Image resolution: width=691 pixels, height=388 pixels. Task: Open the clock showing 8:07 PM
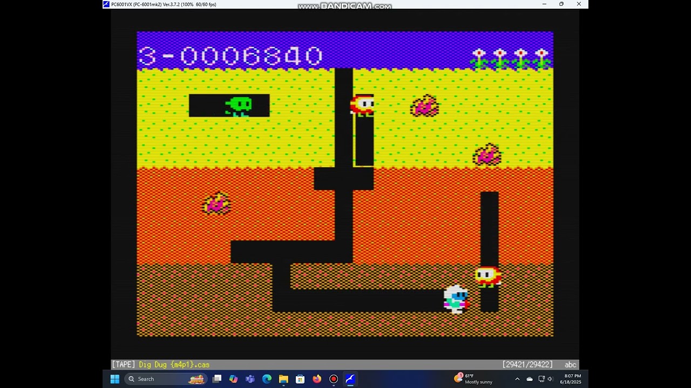point(571,379)
